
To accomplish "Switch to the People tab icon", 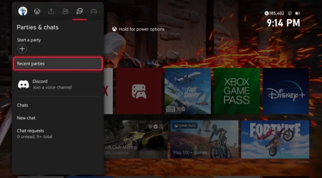I will (65, 11).
